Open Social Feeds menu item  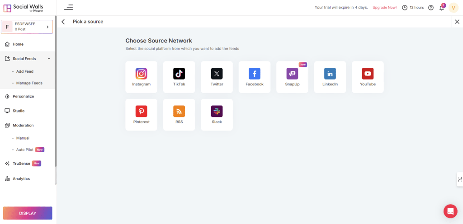pos(24,59)
